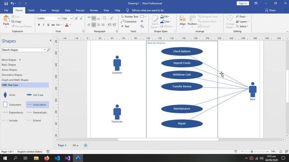This screenshot has width=289, height=162.
Task: Click the font color A swatch
Action: 67,25
